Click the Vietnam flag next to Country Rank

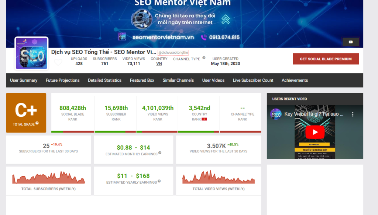[205, 119]
